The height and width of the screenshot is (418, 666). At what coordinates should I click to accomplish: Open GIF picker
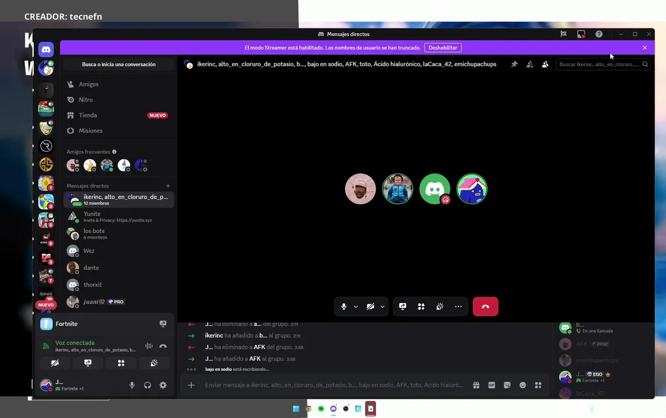pyautogui.click(x=492, y=385)
